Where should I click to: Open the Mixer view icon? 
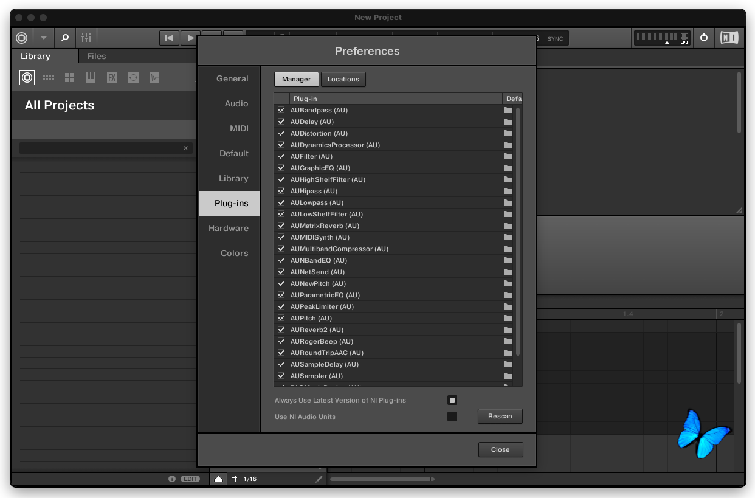[86, 38]
